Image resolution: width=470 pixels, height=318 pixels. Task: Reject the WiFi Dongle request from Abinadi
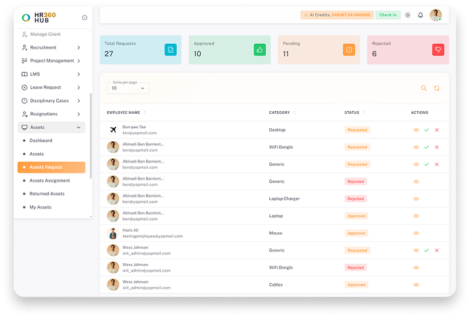(x=436, y=147)
